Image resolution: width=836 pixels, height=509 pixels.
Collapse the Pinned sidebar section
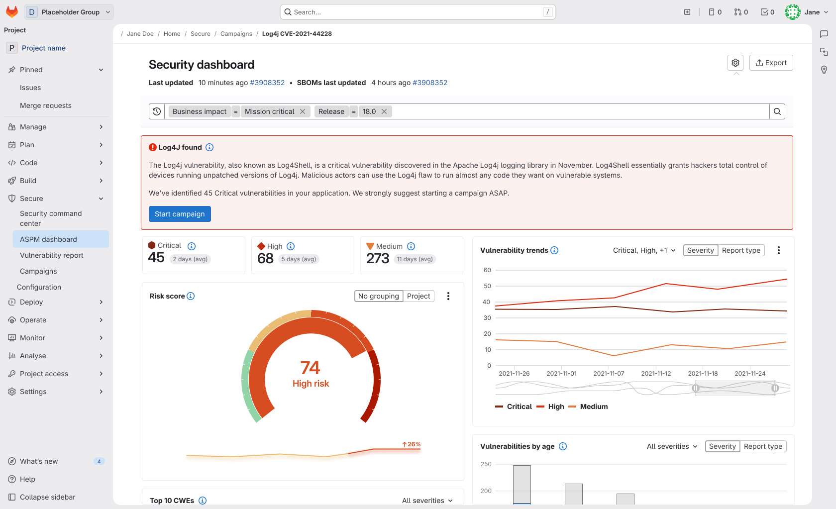tap(56, 70)
